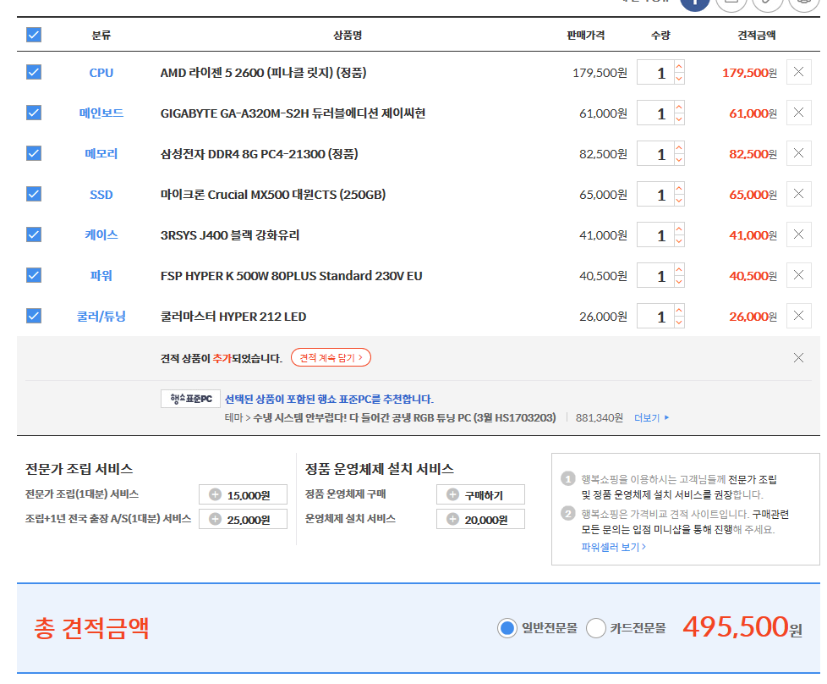Uncheck the 파워 row checkbox
Screen dimensions: 827x684
pos(34,276)
